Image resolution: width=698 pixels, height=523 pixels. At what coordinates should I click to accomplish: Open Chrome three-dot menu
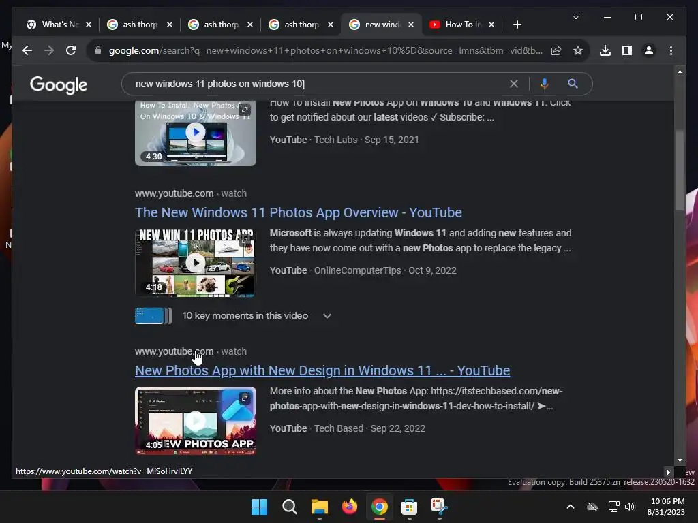pos(671,50)
